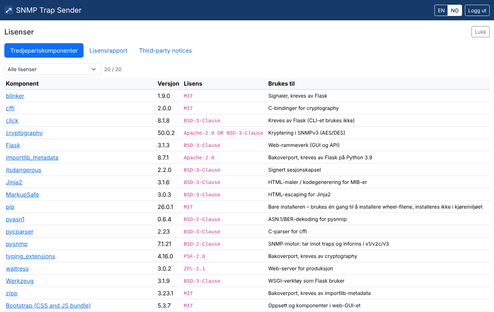The image size is (494, 312).
Task: Open the pysnmp link
Action: 17,244
